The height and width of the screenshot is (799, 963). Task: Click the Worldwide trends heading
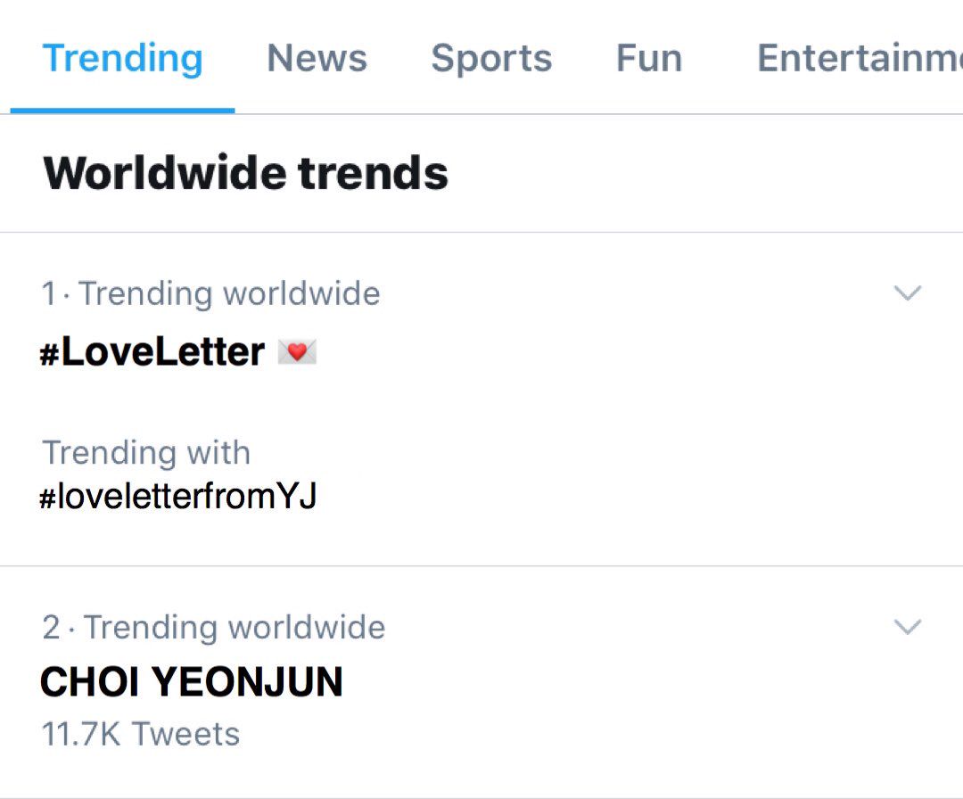246,173
